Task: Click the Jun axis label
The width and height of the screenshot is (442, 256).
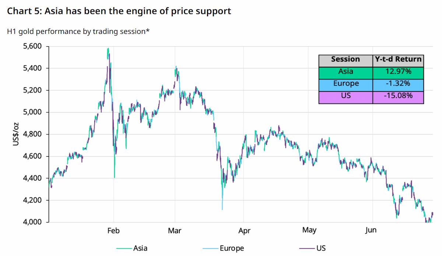Action: [x=371, y=231]
